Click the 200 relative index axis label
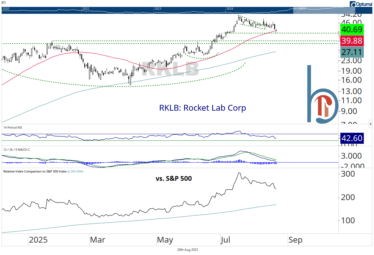The height and width of the screenshot is (255, 374). tap(348, 197)
